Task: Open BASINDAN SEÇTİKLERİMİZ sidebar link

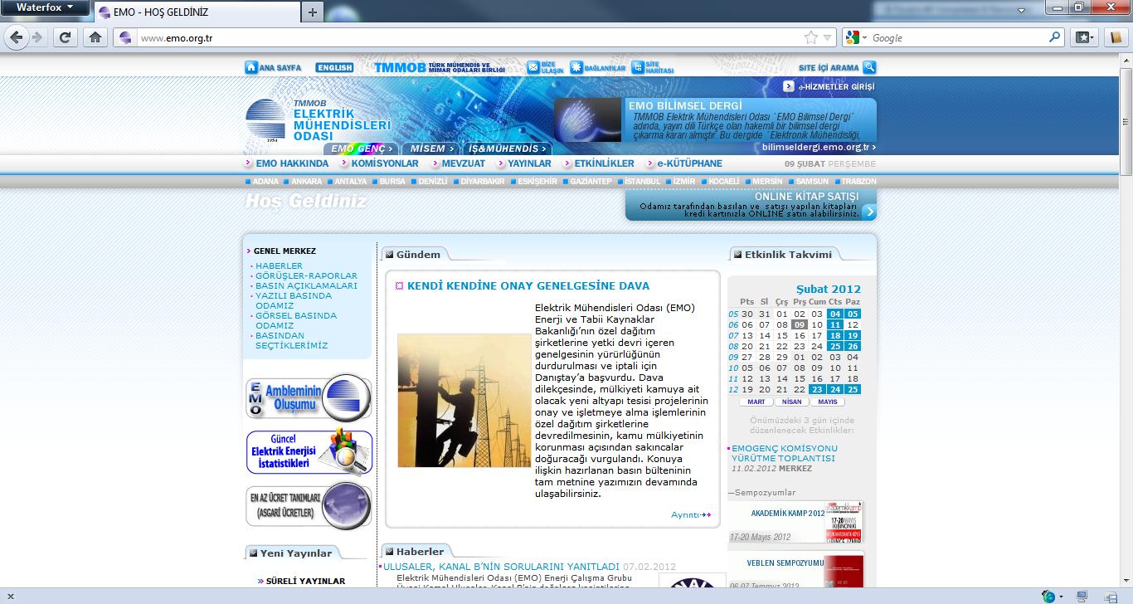Action: [x=291, y=340]
